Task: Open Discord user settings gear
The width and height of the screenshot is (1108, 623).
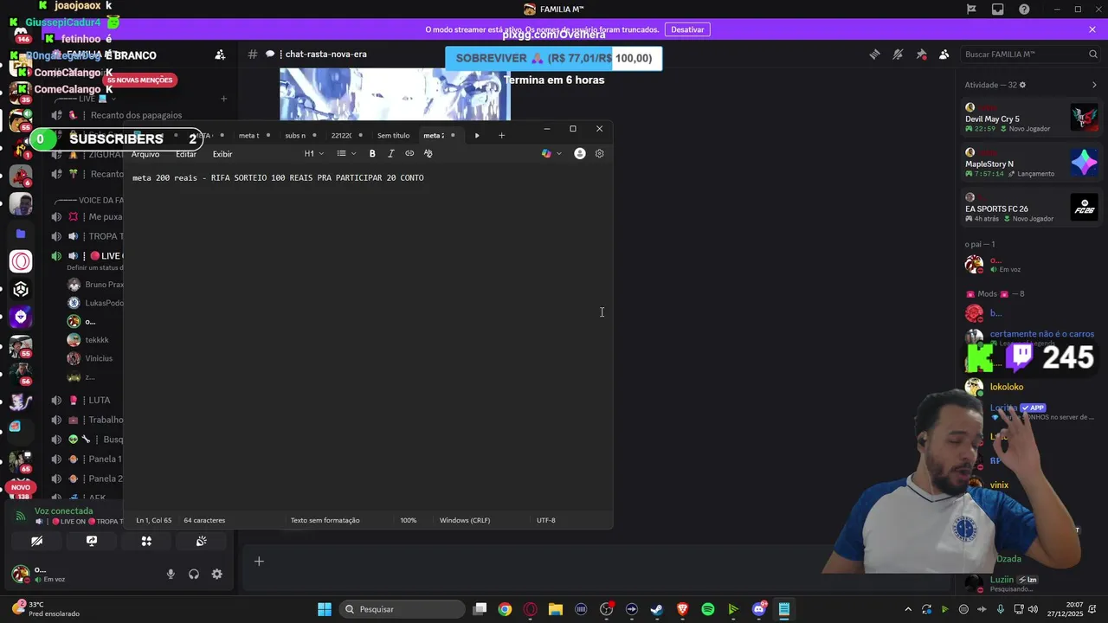Action: (x=216, y=574)
